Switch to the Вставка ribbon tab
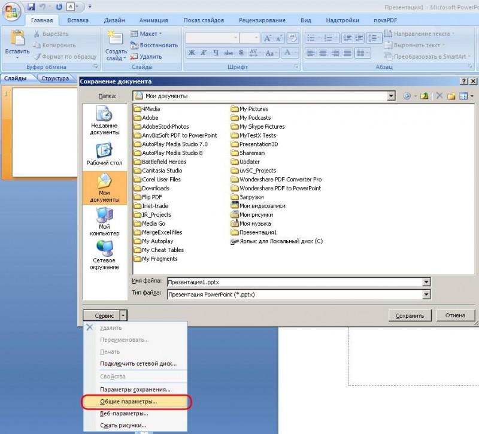 [78, 20]
